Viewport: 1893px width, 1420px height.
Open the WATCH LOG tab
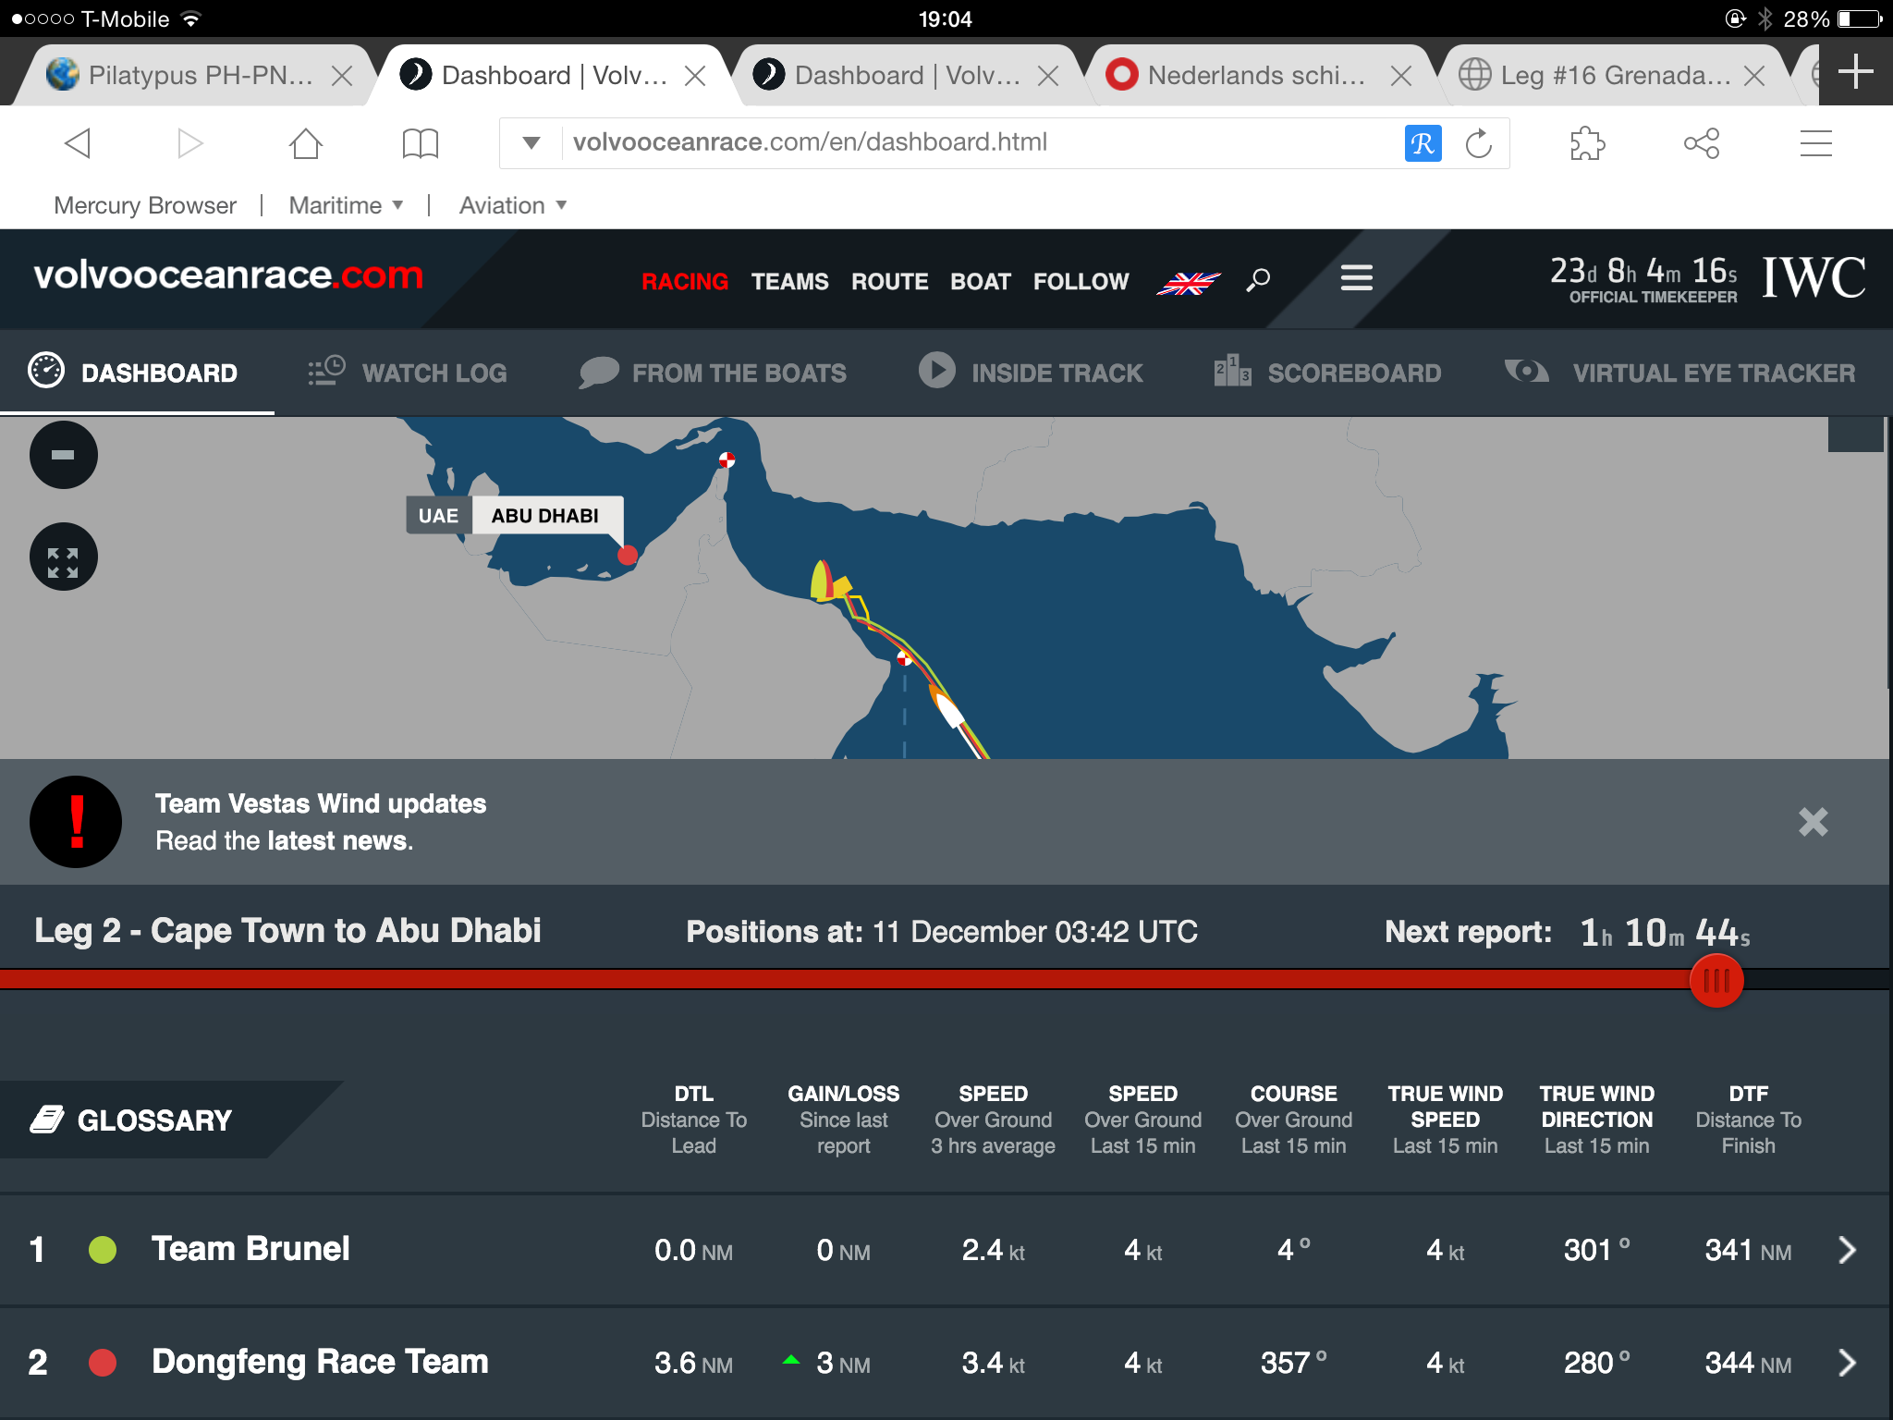(408, 373)
